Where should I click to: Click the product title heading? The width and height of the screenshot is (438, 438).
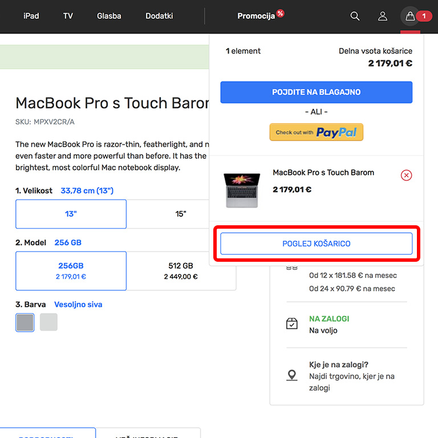[x=112, y=103]
